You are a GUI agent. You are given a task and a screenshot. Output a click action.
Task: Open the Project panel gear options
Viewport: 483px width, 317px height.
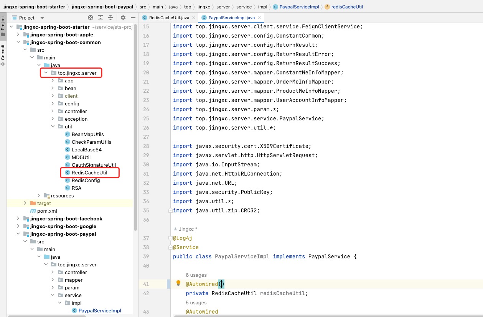coord(123,18)
